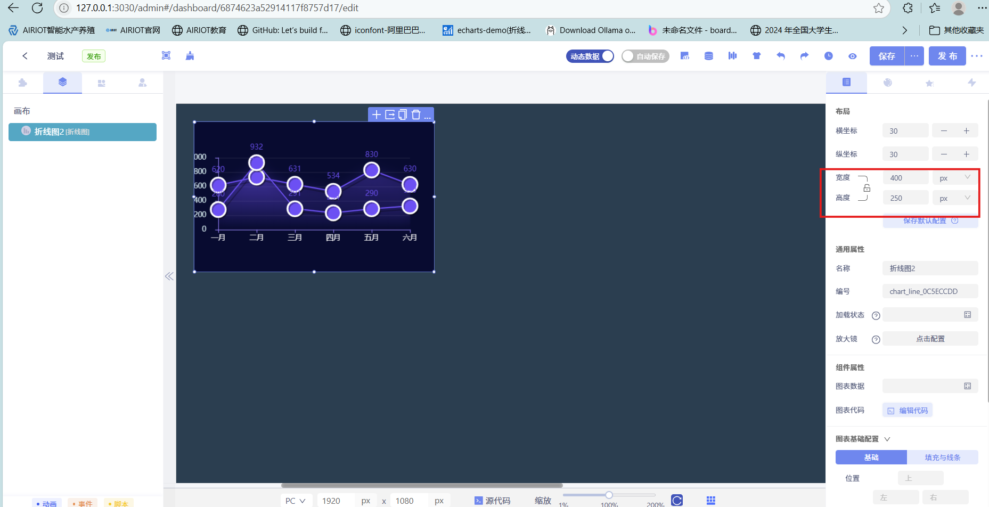Click the zoom slider handle

609,495
